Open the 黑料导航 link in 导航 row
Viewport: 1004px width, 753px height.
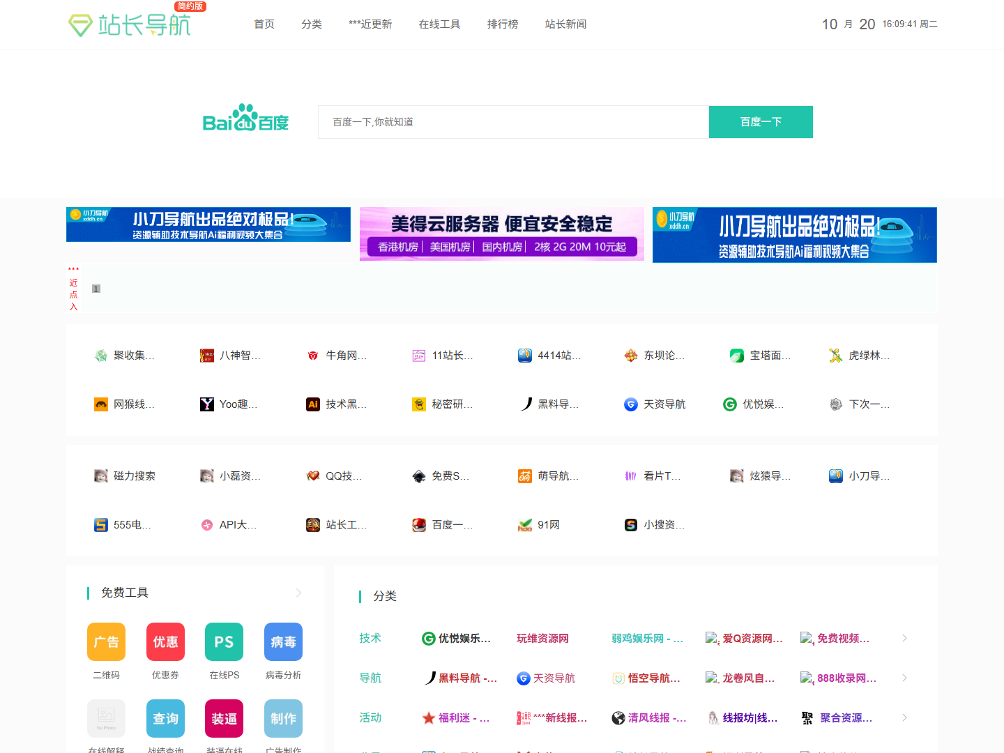pos(468,678)
